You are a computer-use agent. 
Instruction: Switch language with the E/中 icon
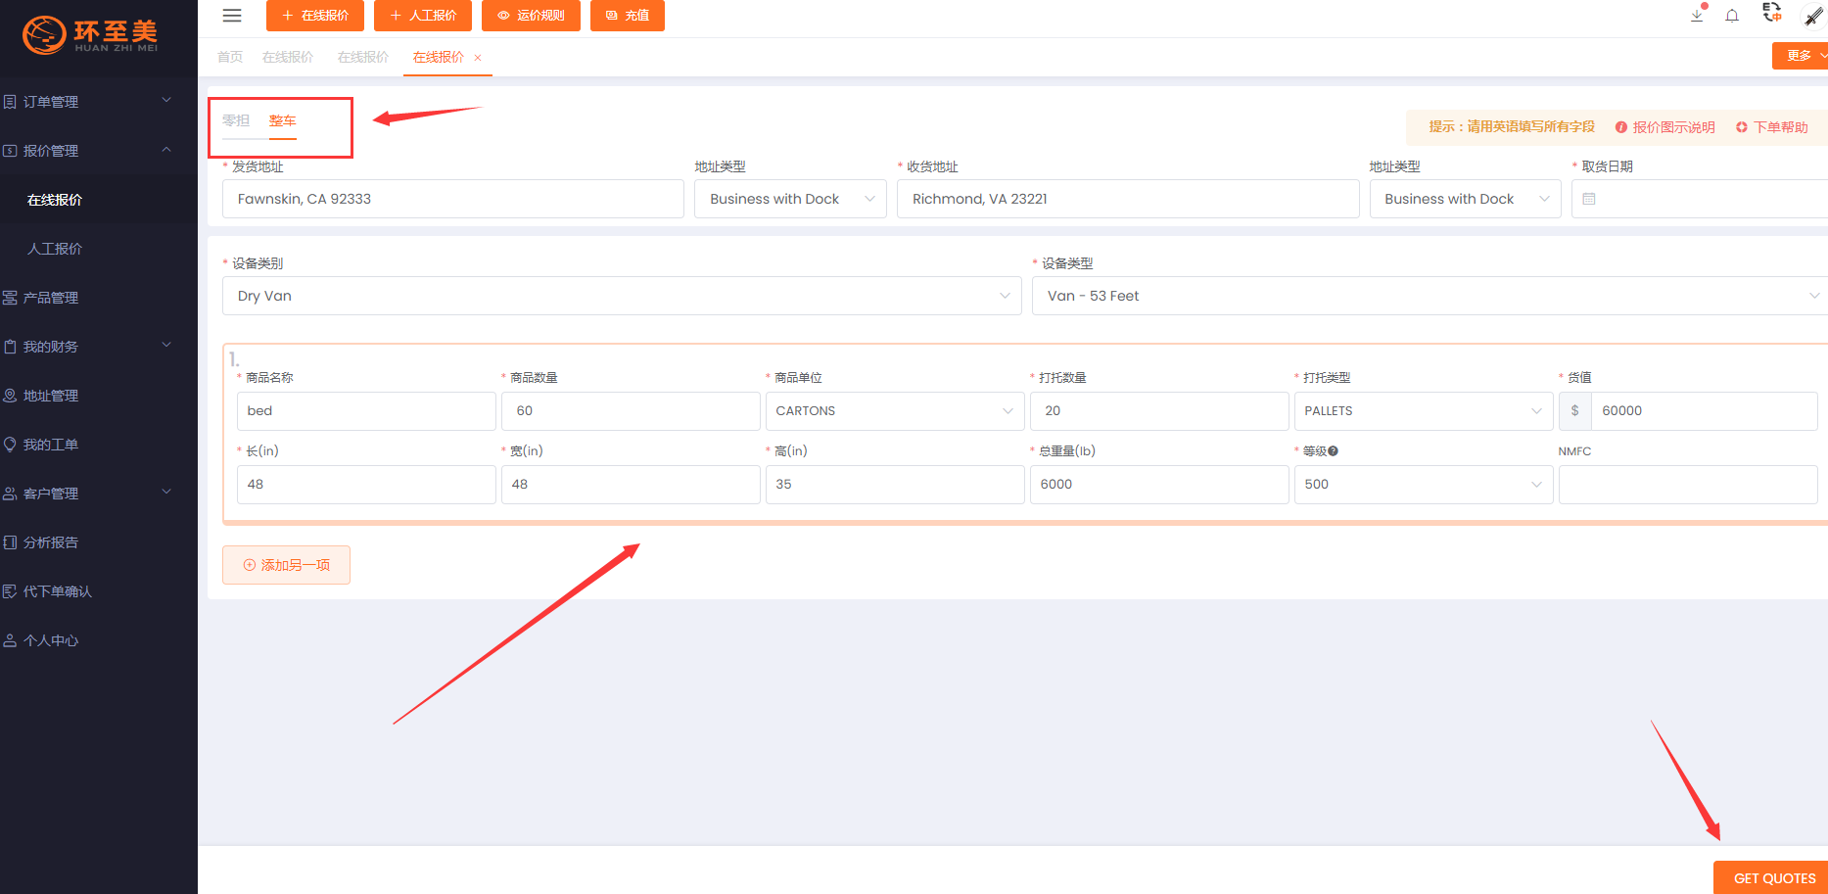(x=1771, y=14)
